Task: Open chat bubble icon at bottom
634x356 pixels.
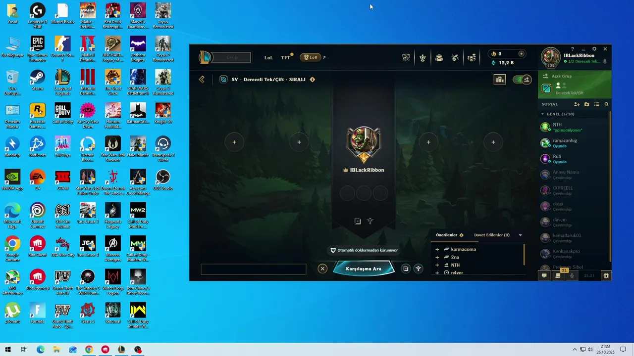Action: (x=544, y=276)
